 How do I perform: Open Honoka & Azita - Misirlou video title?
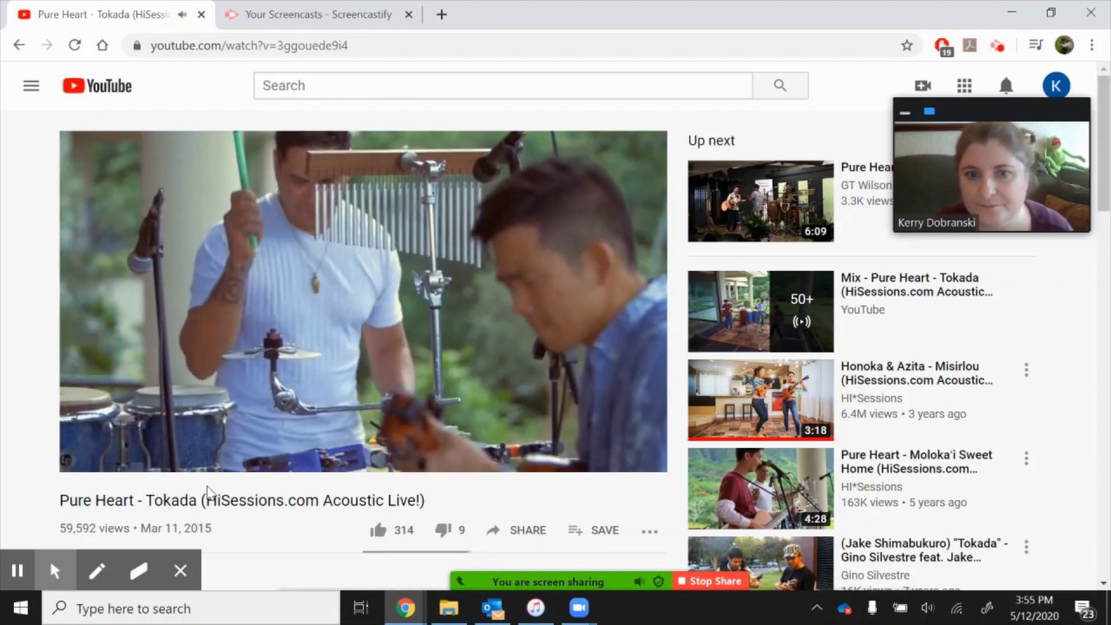click(917, 373)
